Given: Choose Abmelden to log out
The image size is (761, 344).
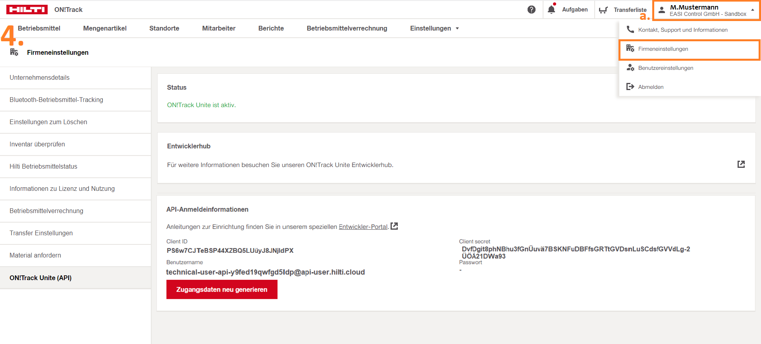Looking at the screenshot, I should pyautogui.click(x=651, y=87).
